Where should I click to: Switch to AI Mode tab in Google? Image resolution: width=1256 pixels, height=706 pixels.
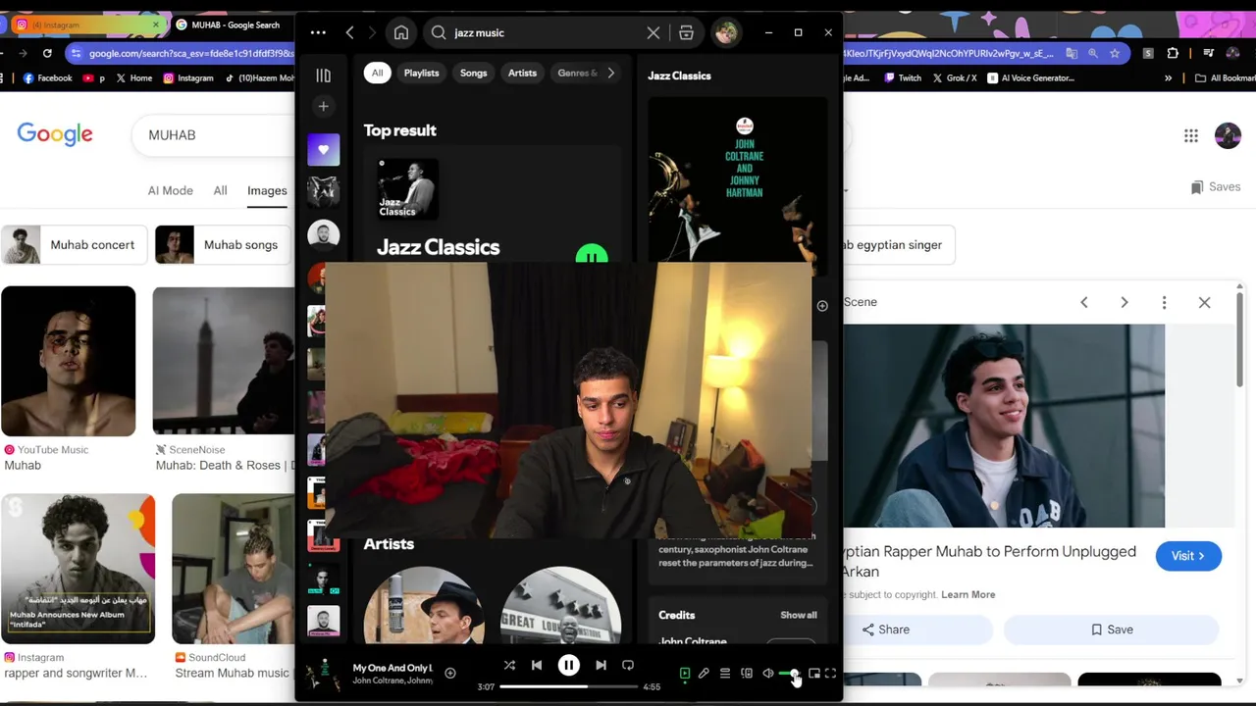pyautogui.click(x=170, y=190)
